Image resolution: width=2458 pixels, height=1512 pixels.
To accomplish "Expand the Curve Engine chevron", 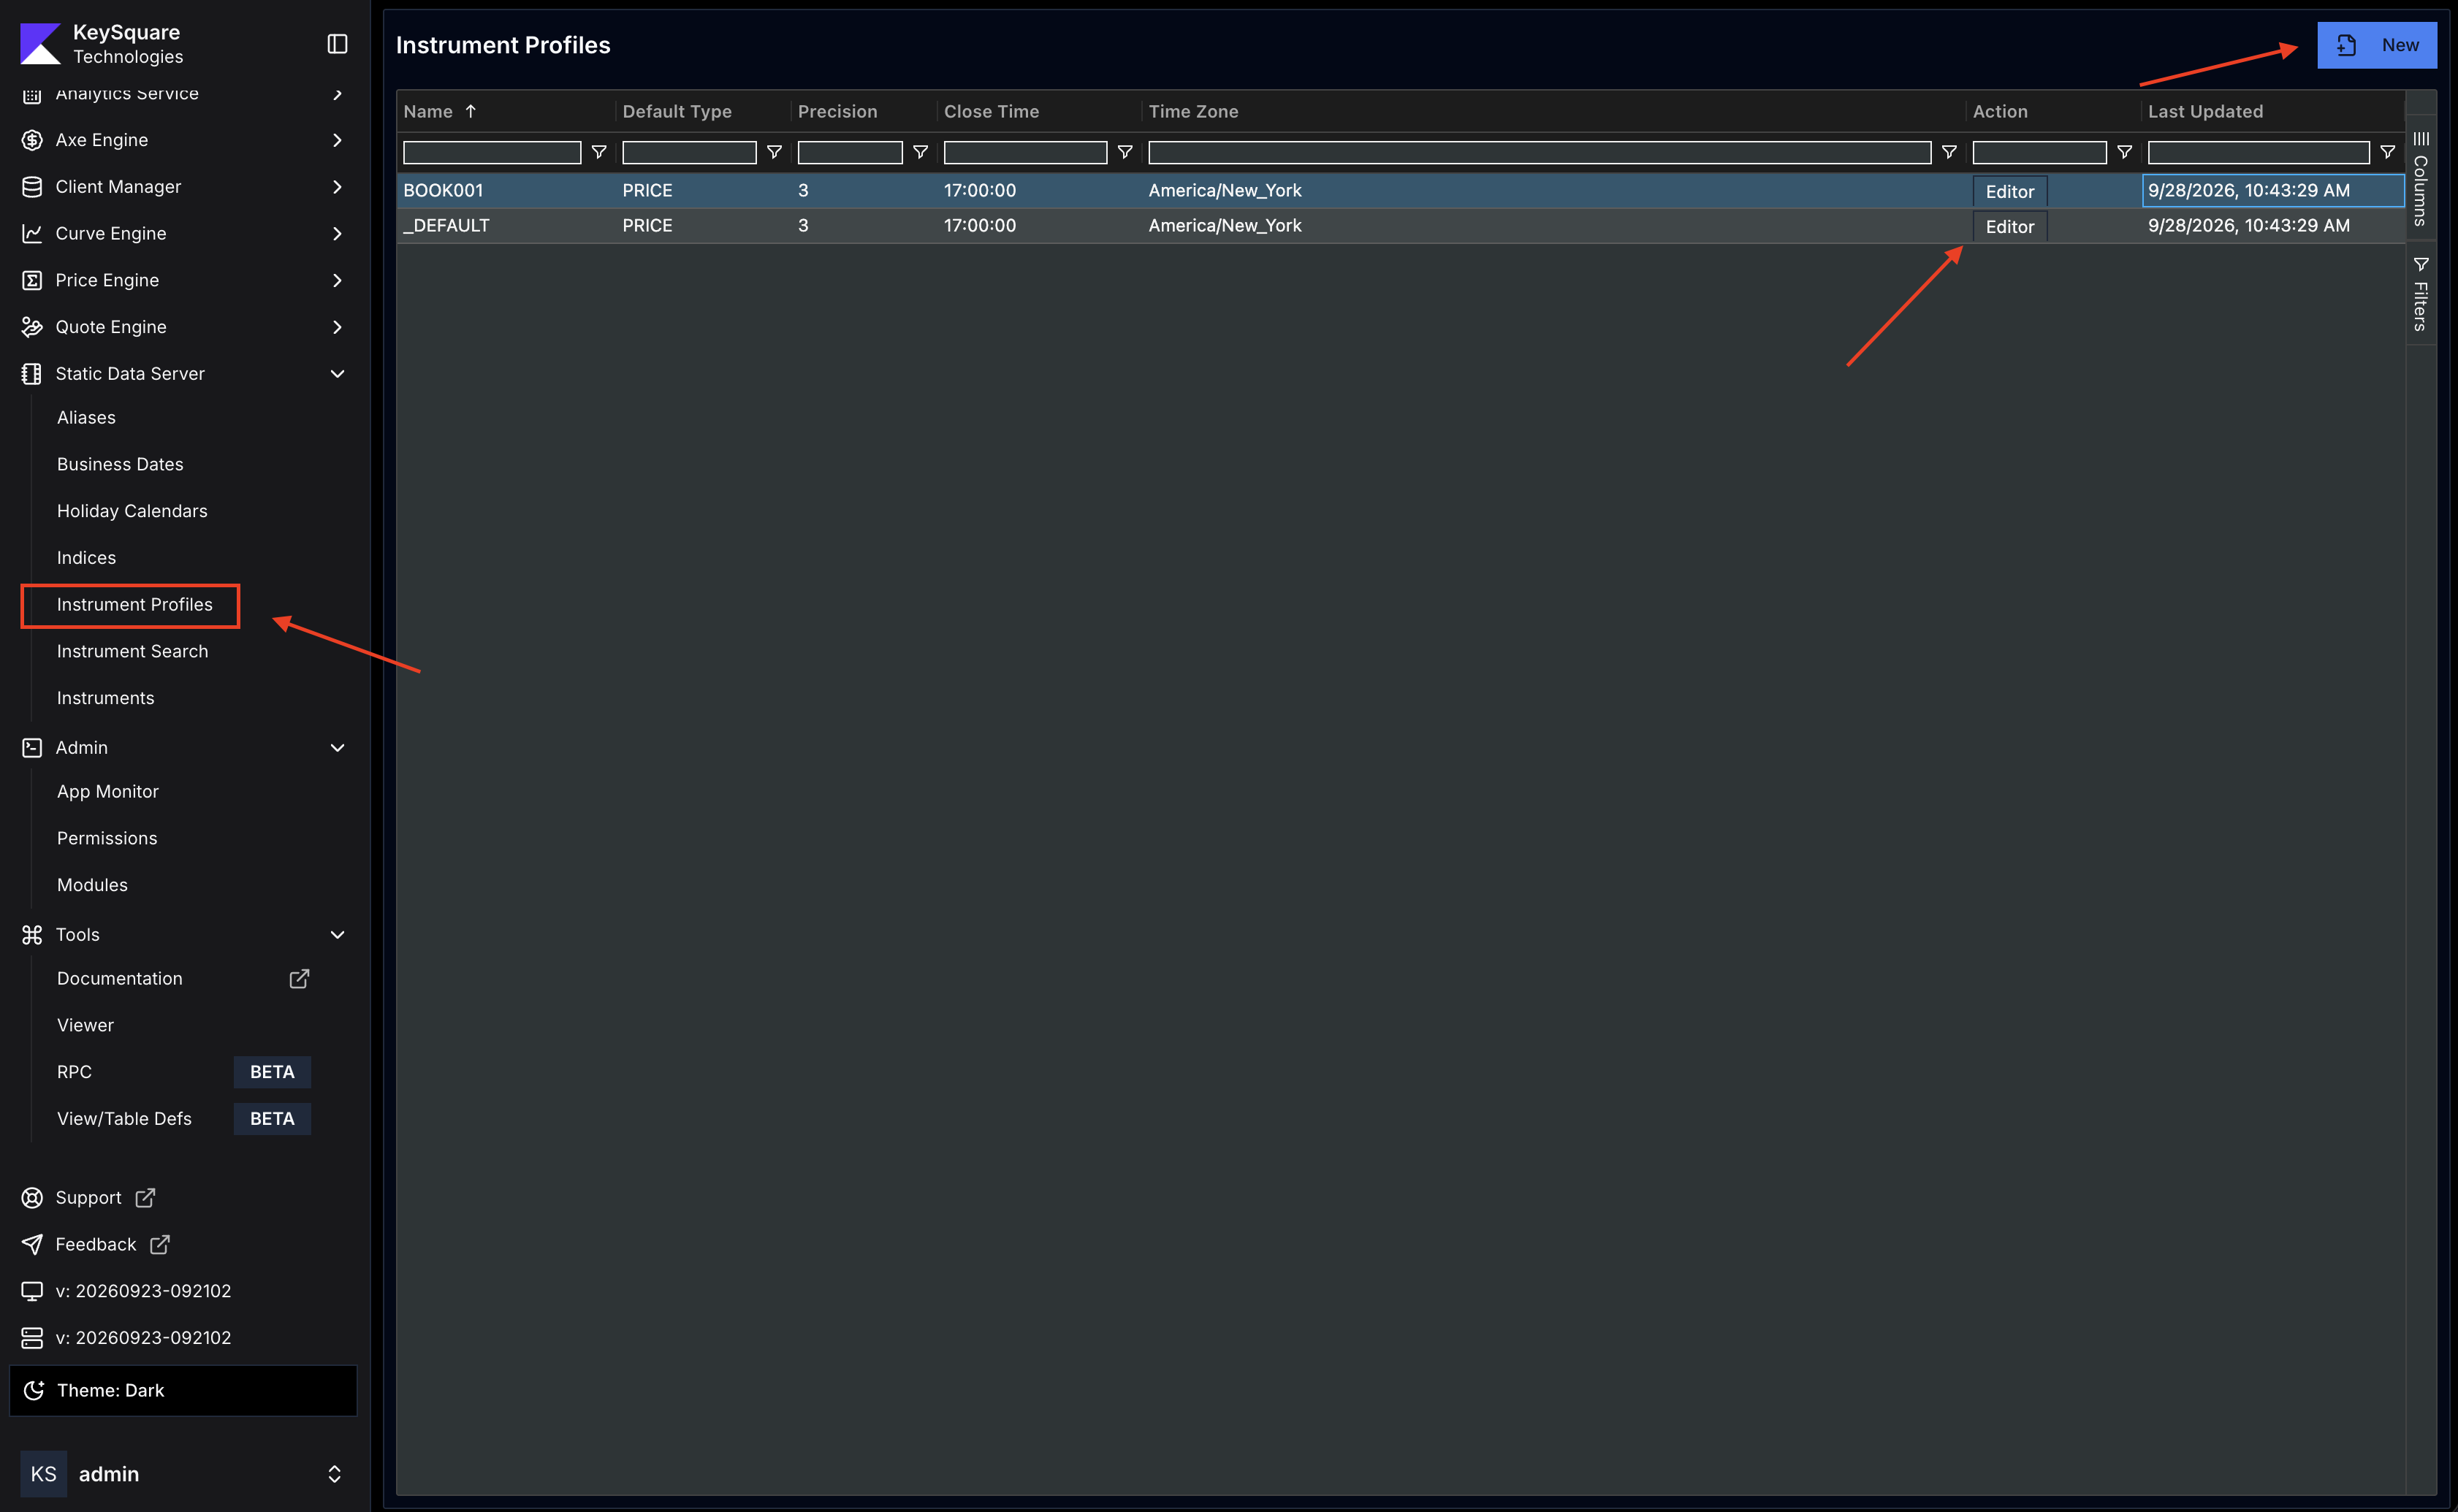I will click(x=337, y=233).
